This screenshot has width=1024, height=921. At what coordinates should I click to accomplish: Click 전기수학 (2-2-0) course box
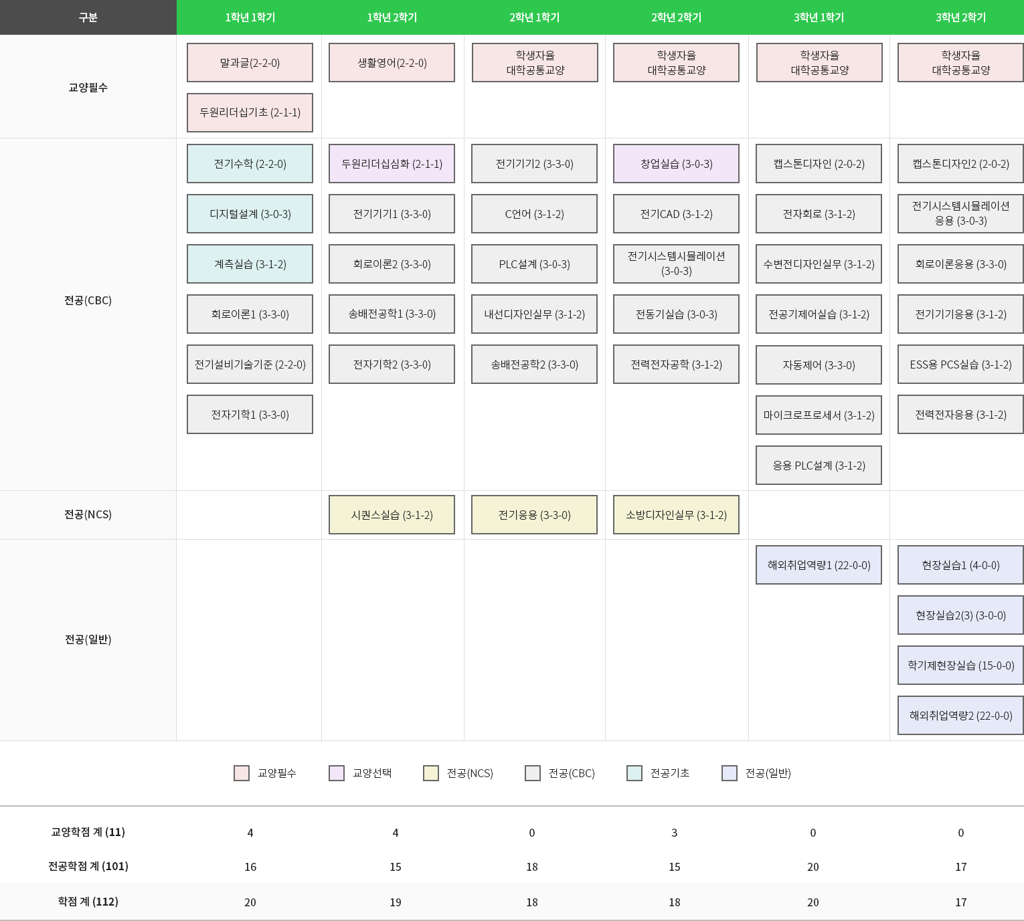tap(250, 164)
